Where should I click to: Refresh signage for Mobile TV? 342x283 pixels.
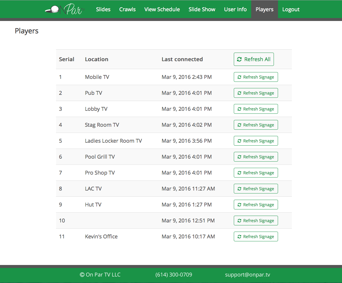tap(256, 77)
